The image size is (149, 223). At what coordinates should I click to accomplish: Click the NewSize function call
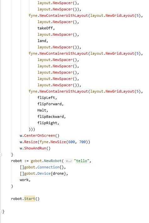(58, 142)
